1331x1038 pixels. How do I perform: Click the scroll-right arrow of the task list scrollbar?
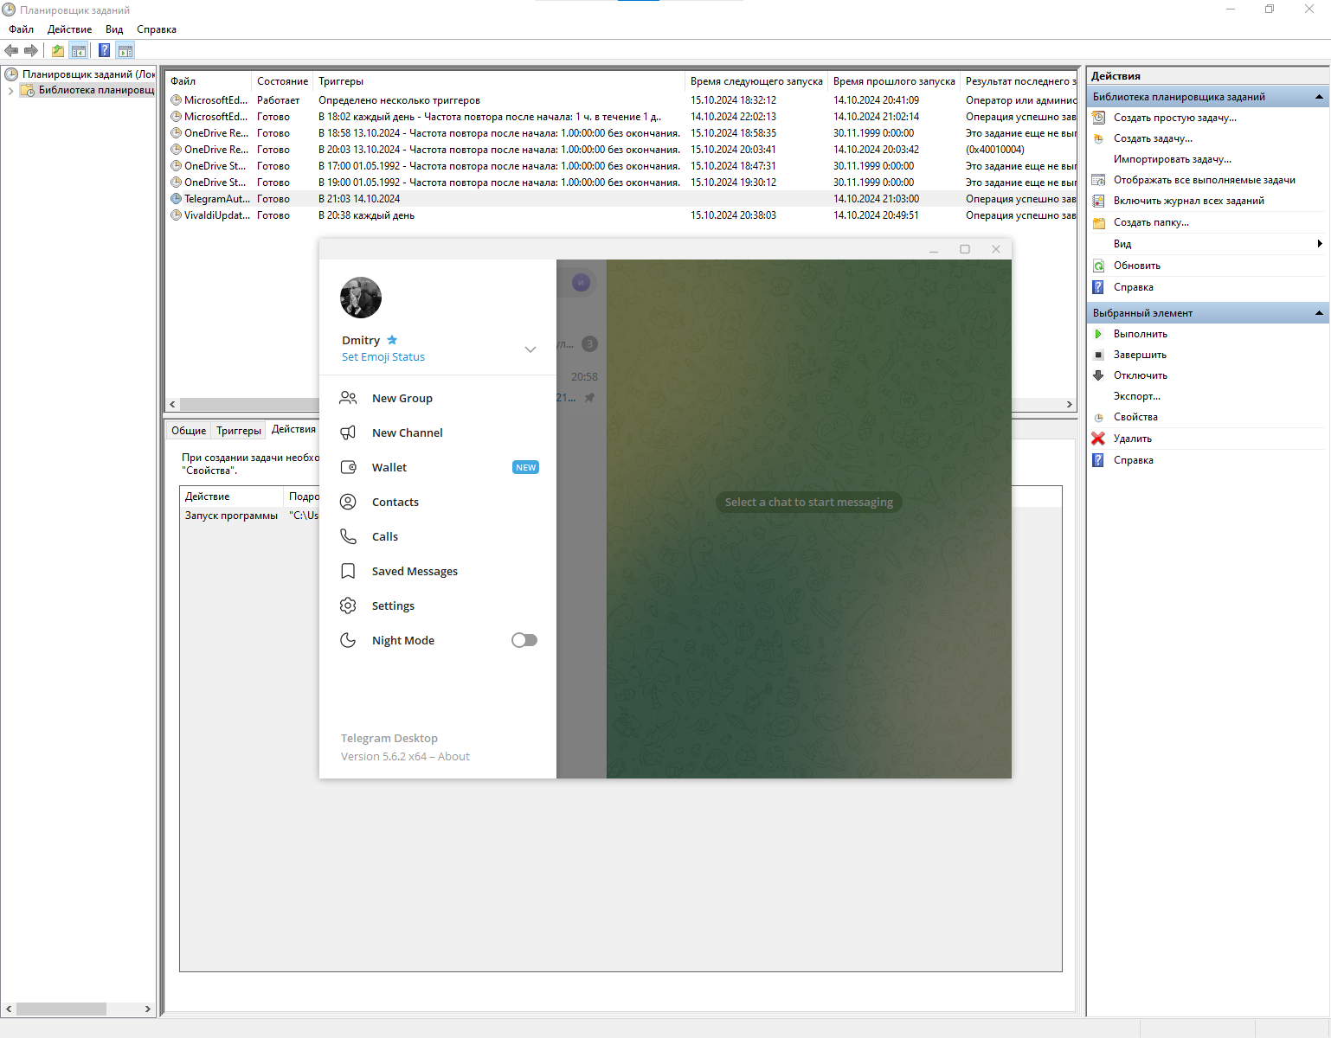pyautogui.click(x=1070, y=404)
